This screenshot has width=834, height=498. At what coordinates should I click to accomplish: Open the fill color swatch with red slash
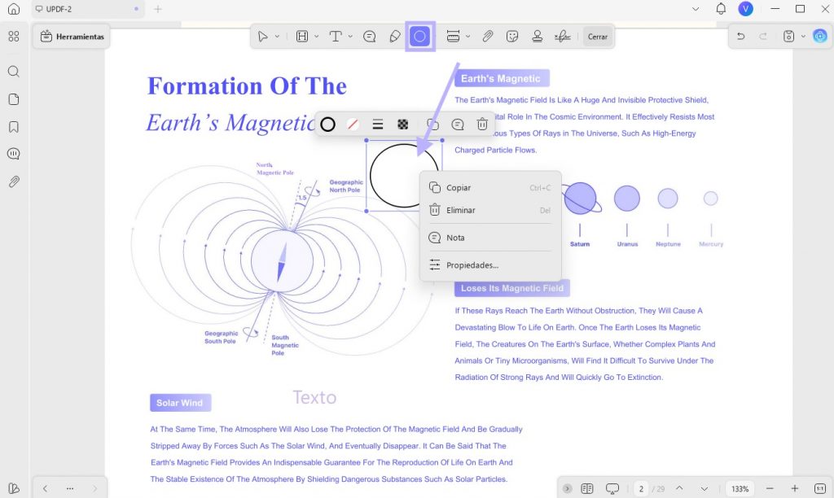tap(353, 124)
